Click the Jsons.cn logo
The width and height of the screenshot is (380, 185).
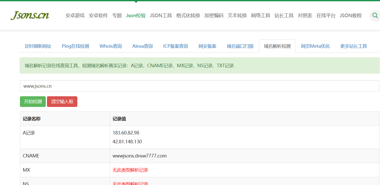pos(30,15)
